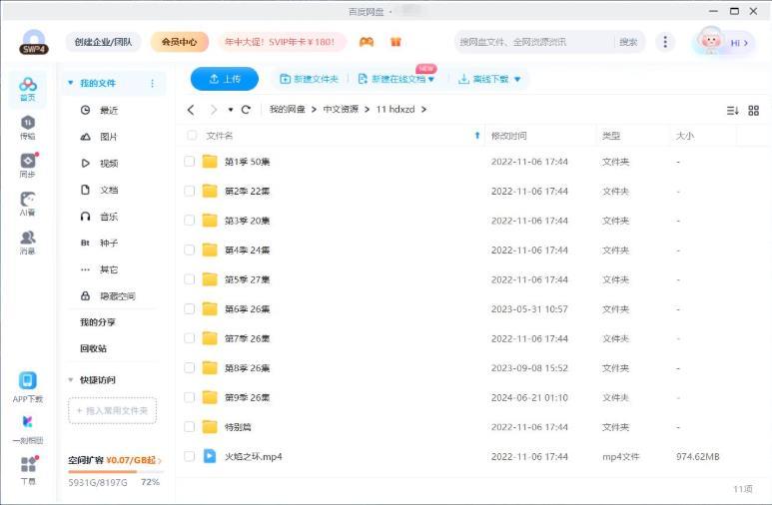Expand the chevron after 我的网盘 breadcrumb

(x=314, y=109)
